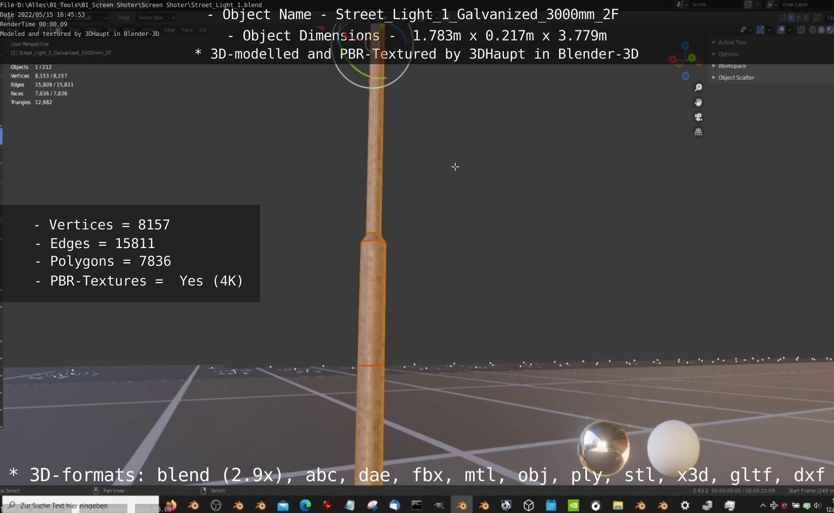The image size is (834, 513).
Task: Open Windows Settings gear in taskbar
Action: [685, 505]
